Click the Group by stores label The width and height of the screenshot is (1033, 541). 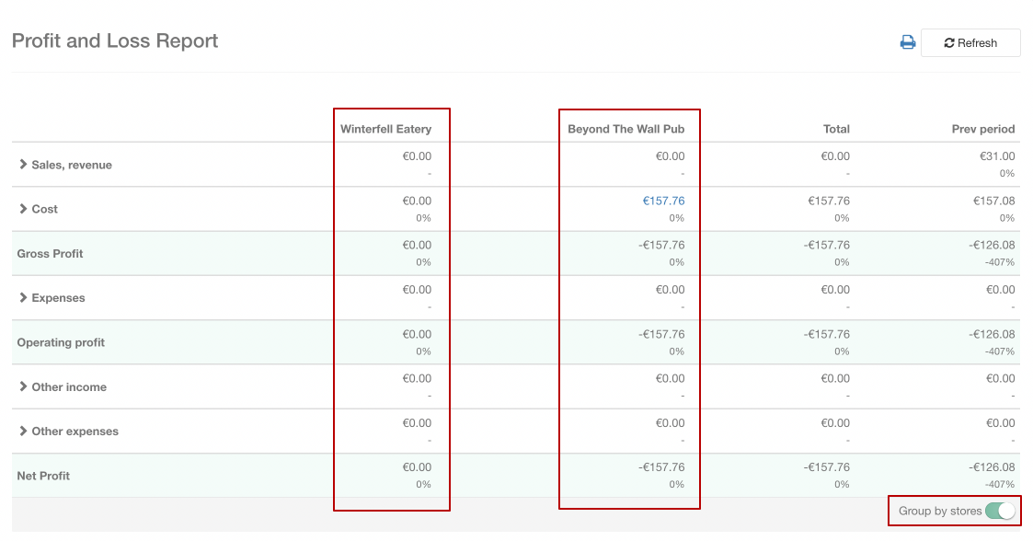click(939, 511)
